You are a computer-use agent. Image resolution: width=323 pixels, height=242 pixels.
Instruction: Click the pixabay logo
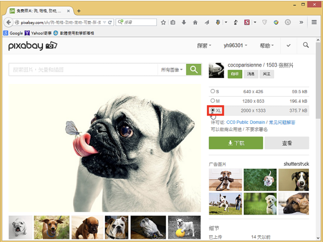tap(32, 46)
